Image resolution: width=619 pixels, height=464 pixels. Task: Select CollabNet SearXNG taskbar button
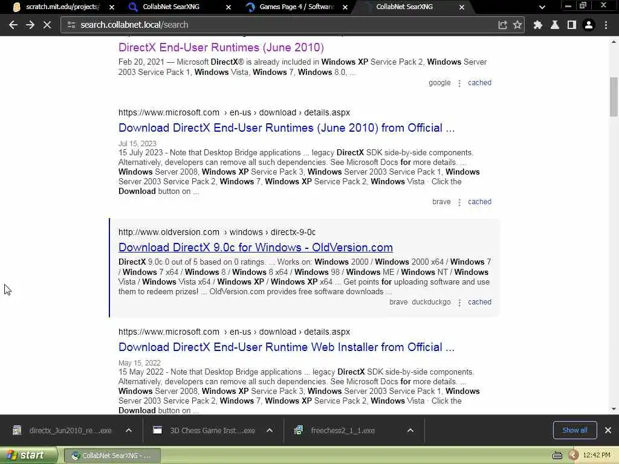(x=112, y=456)
